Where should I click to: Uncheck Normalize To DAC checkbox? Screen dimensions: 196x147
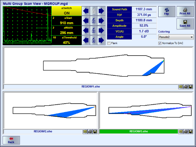160,43
